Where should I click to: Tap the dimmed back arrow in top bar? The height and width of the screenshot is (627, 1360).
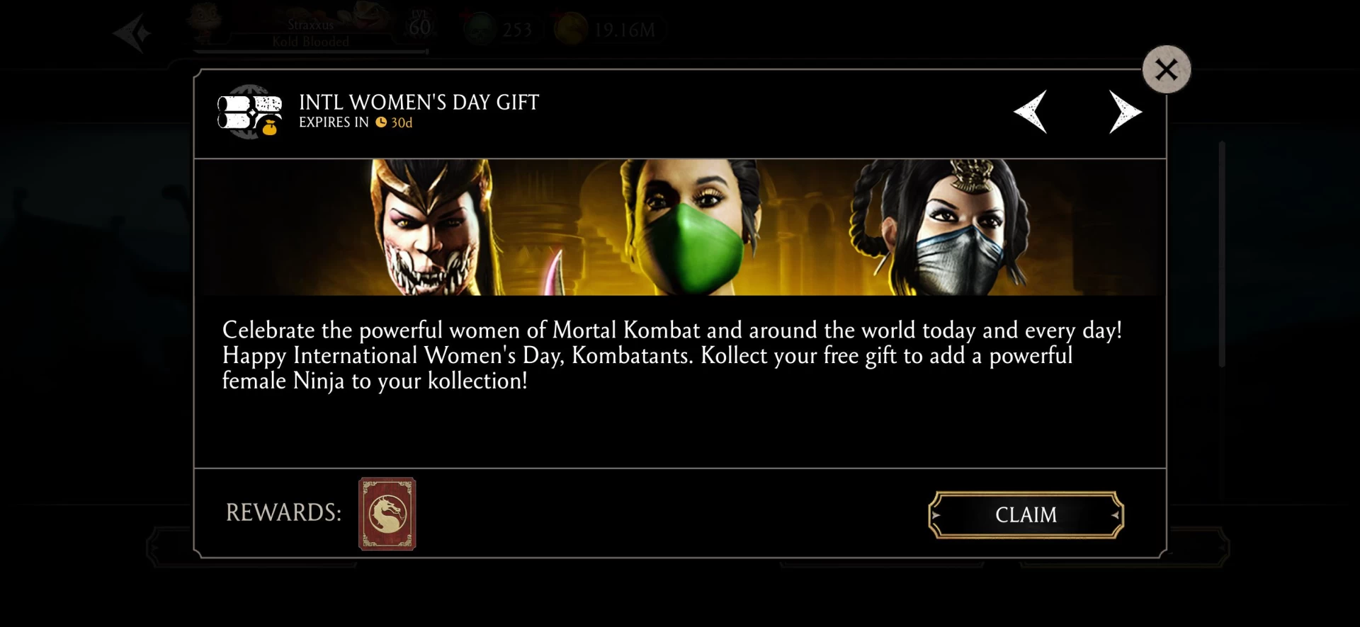[x=132, y=33]
